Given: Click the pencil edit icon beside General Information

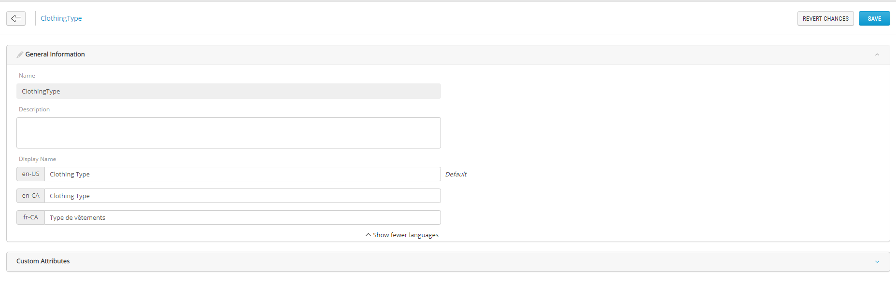Looking at the screenshot, I should [20, 54].
